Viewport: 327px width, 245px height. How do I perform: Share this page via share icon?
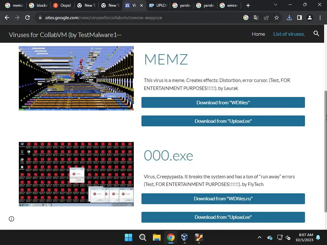266,18
